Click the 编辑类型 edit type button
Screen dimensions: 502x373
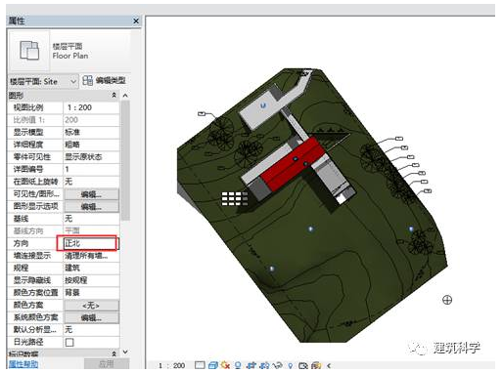click(x=105, y=81)
